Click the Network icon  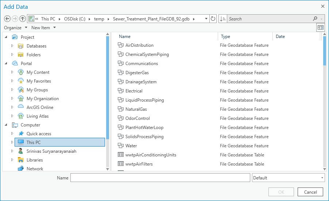point(20,168)
